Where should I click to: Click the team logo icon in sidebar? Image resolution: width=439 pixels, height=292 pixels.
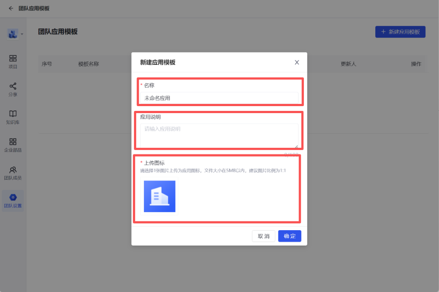(x=12, y=34)
